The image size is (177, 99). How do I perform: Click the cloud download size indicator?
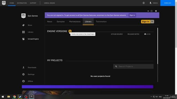[147, 34]
